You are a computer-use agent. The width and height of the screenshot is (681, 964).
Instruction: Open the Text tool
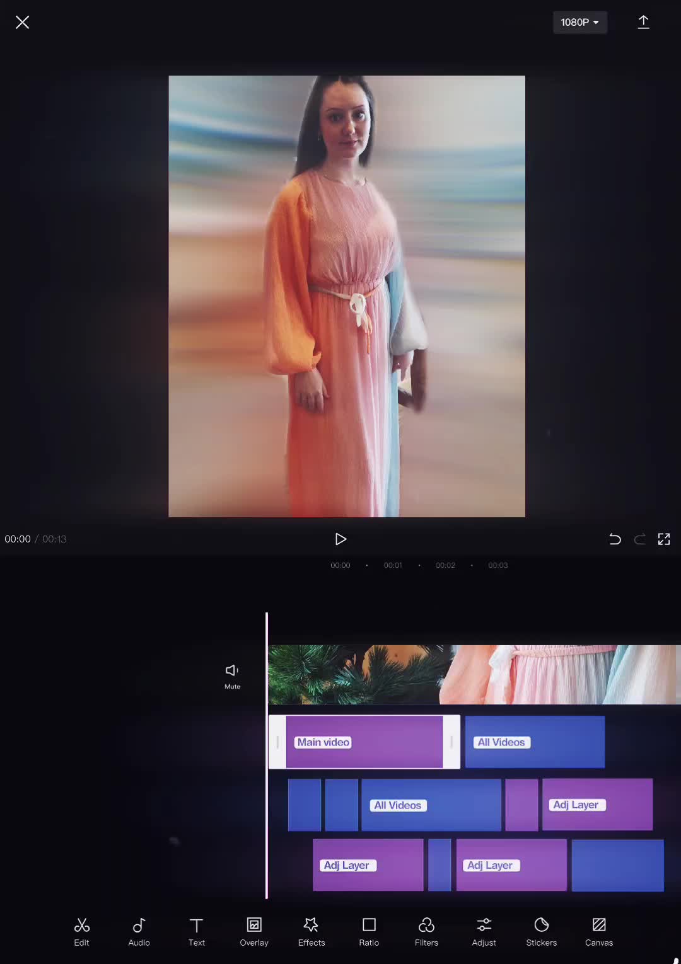[x=196, y=932]
